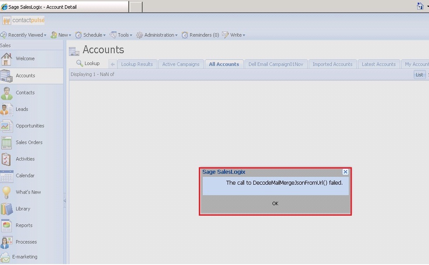Click the Sales Orders spreadsheet icon
The image size is (429, 265).
(6, 143)
